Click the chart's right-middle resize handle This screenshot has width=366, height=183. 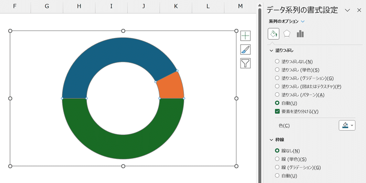(237, 99)
